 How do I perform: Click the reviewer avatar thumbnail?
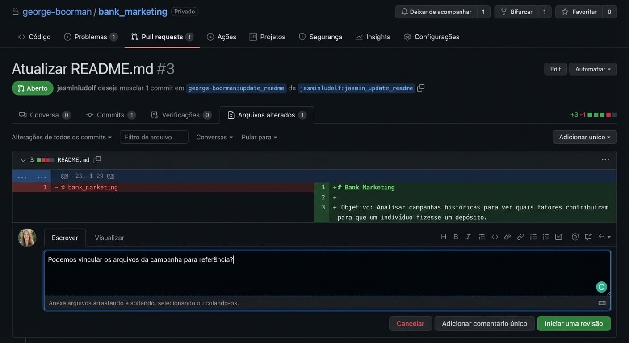[x=27, y=238]
